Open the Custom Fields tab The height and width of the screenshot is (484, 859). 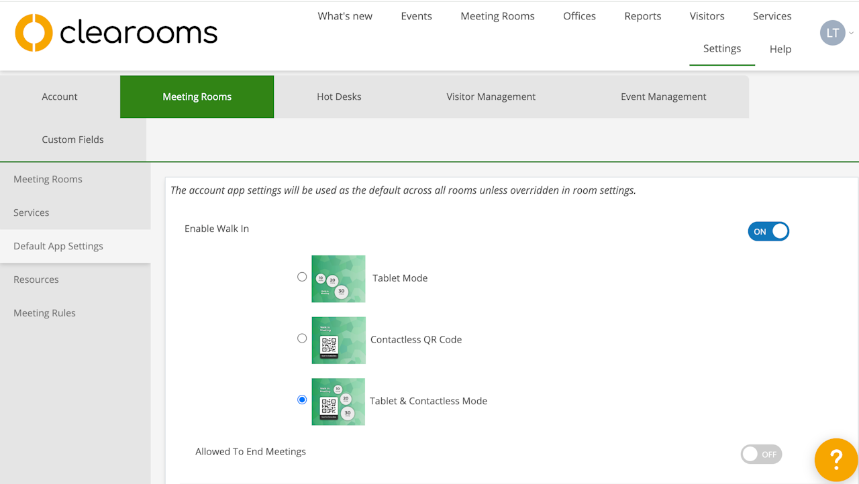72,139
